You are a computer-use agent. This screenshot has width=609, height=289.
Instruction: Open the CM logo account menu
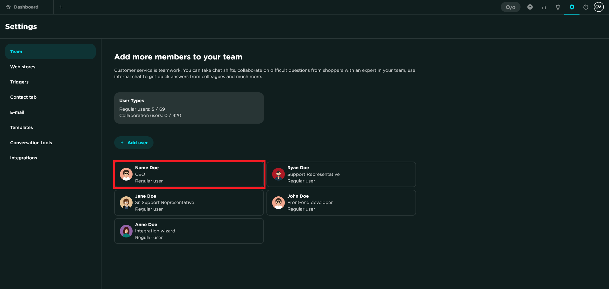click(599, 7)
